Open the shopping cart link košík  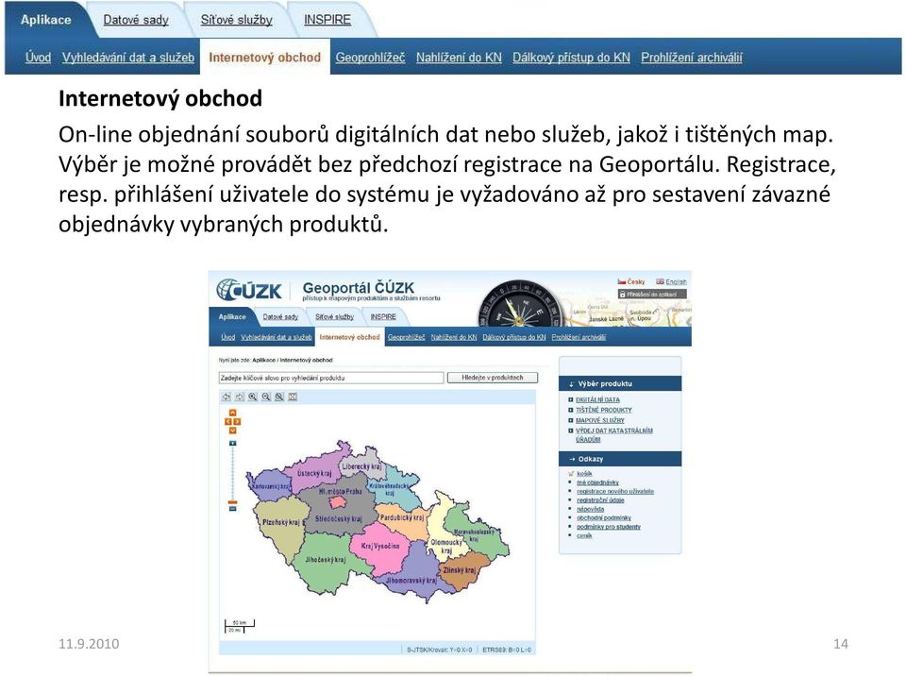tap(584, 474)
